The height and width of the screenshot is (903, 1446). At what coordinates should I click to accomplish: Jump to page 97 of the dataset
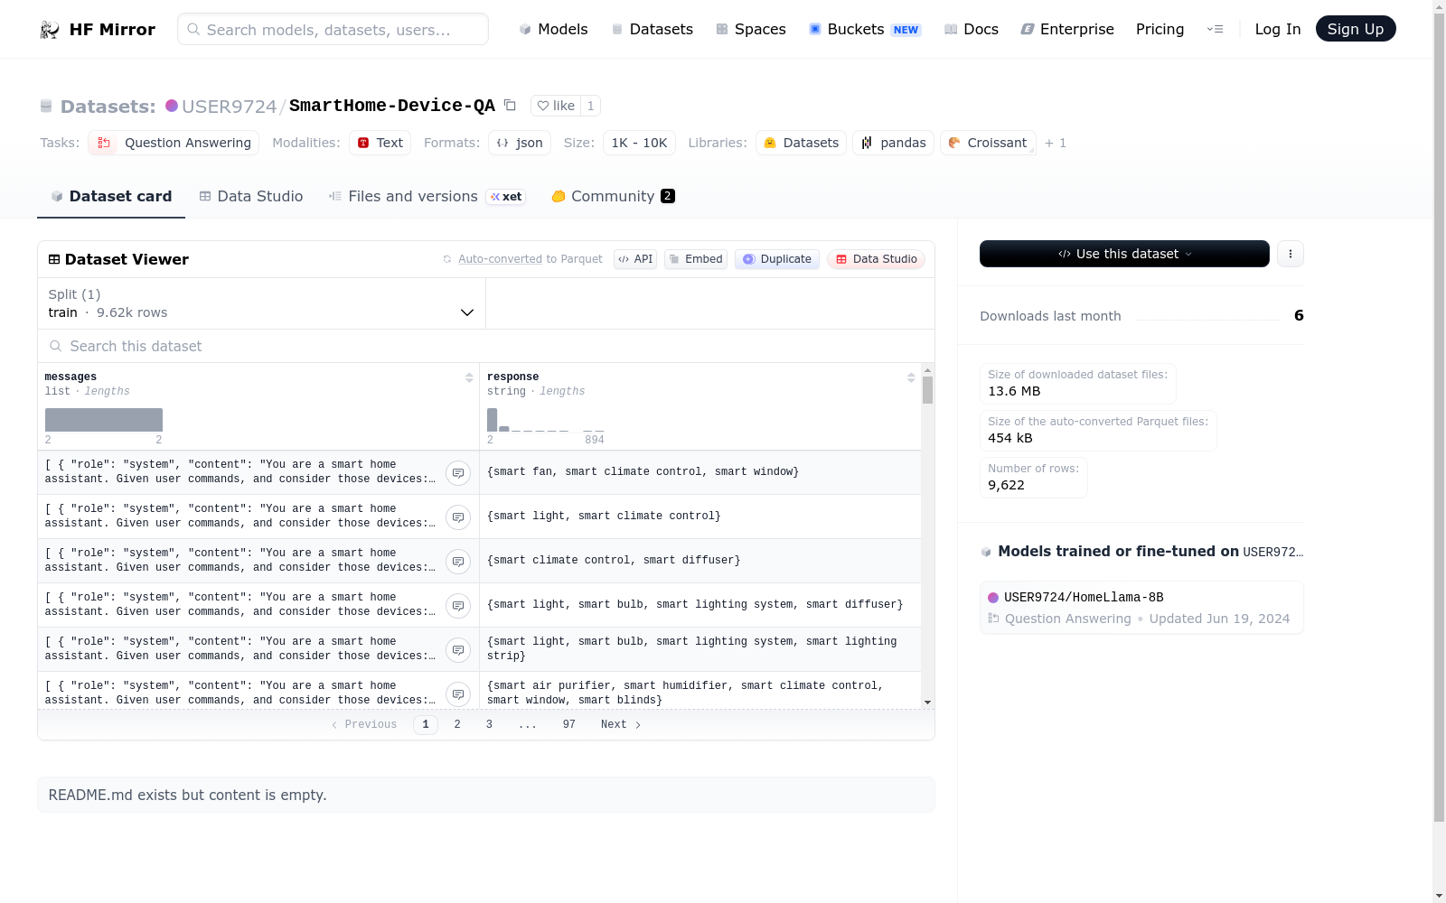[568, 724]
